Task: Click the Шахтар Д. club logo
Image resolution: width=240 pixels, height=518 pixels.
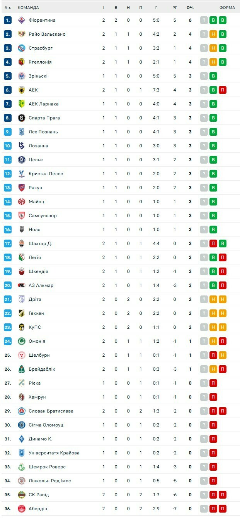Action: tap(22, 243)
